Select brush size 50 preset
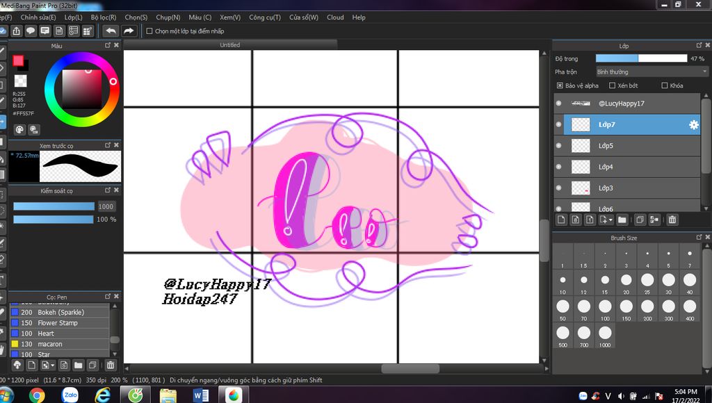 tap(563, 310)
